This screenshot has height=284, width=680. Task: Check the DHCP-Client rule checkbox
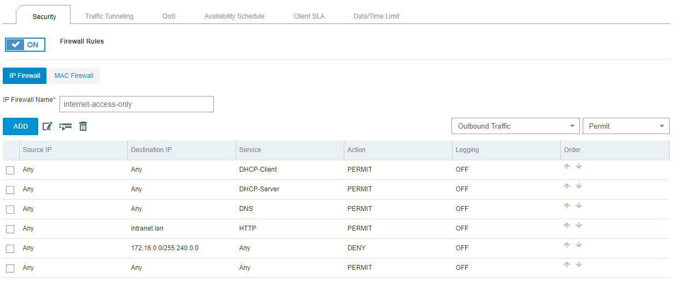coord(10,170)
